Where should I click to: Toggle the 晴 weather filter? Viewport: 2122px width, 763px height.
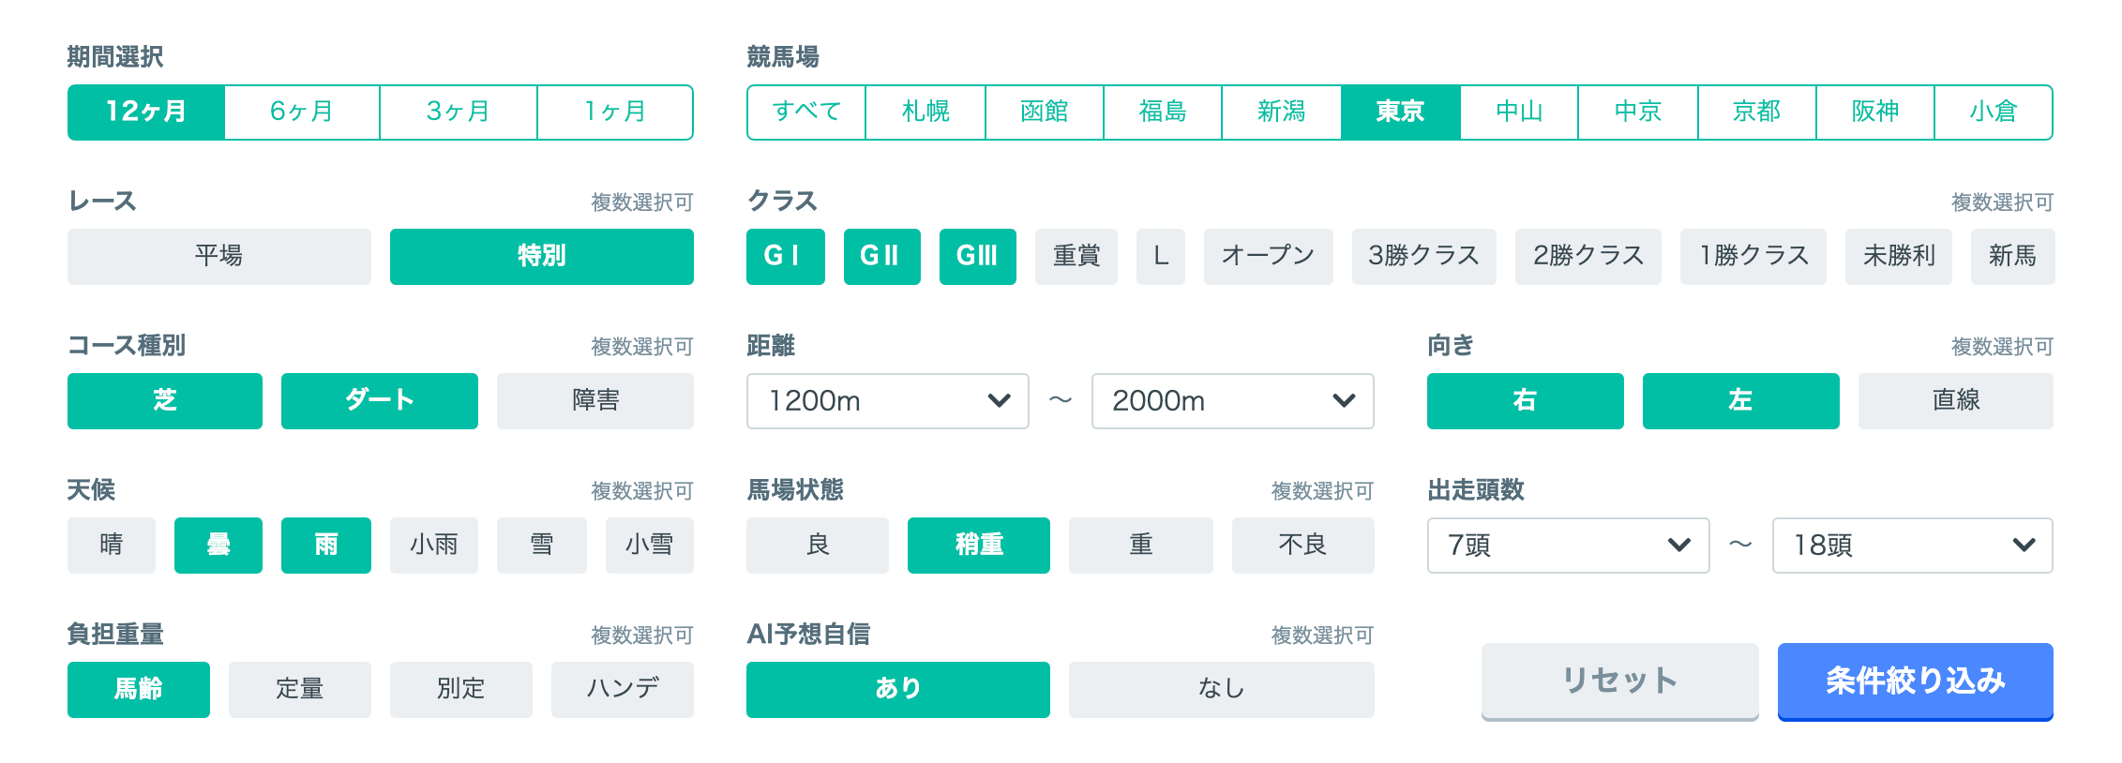(111, 545)
